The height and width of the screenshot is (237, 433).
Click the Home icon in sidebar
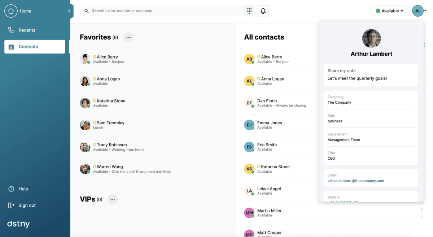coord(11,11)
